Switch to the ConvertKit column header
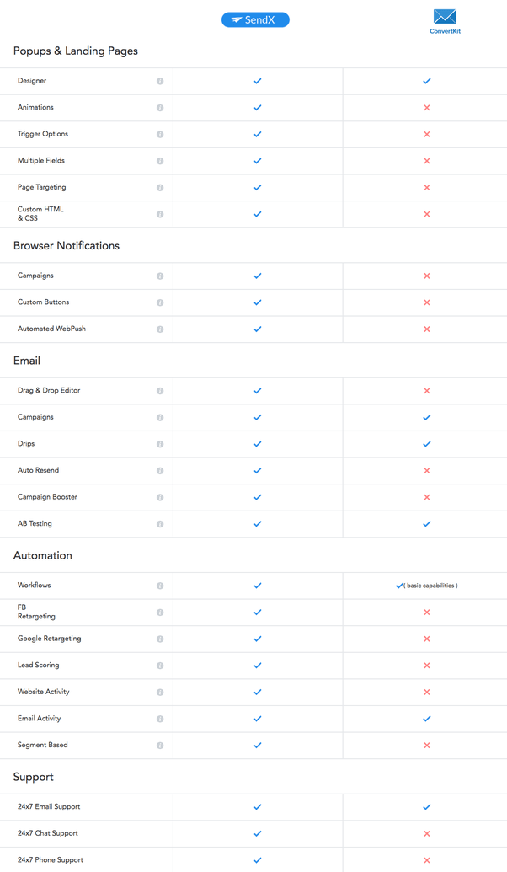Screen dimensions: 507x872 pos(444,21)
